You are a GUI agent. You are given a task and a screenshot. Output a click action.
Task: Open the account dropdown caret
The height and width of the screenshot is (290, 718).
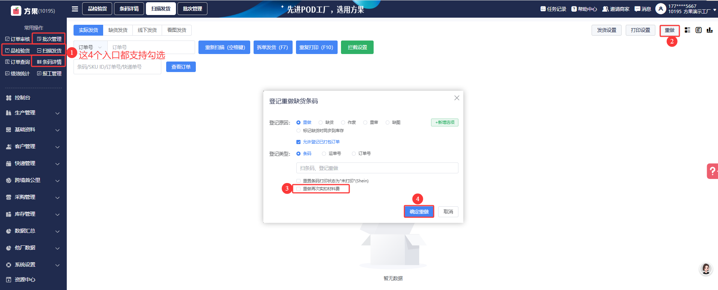pos(715,10)
